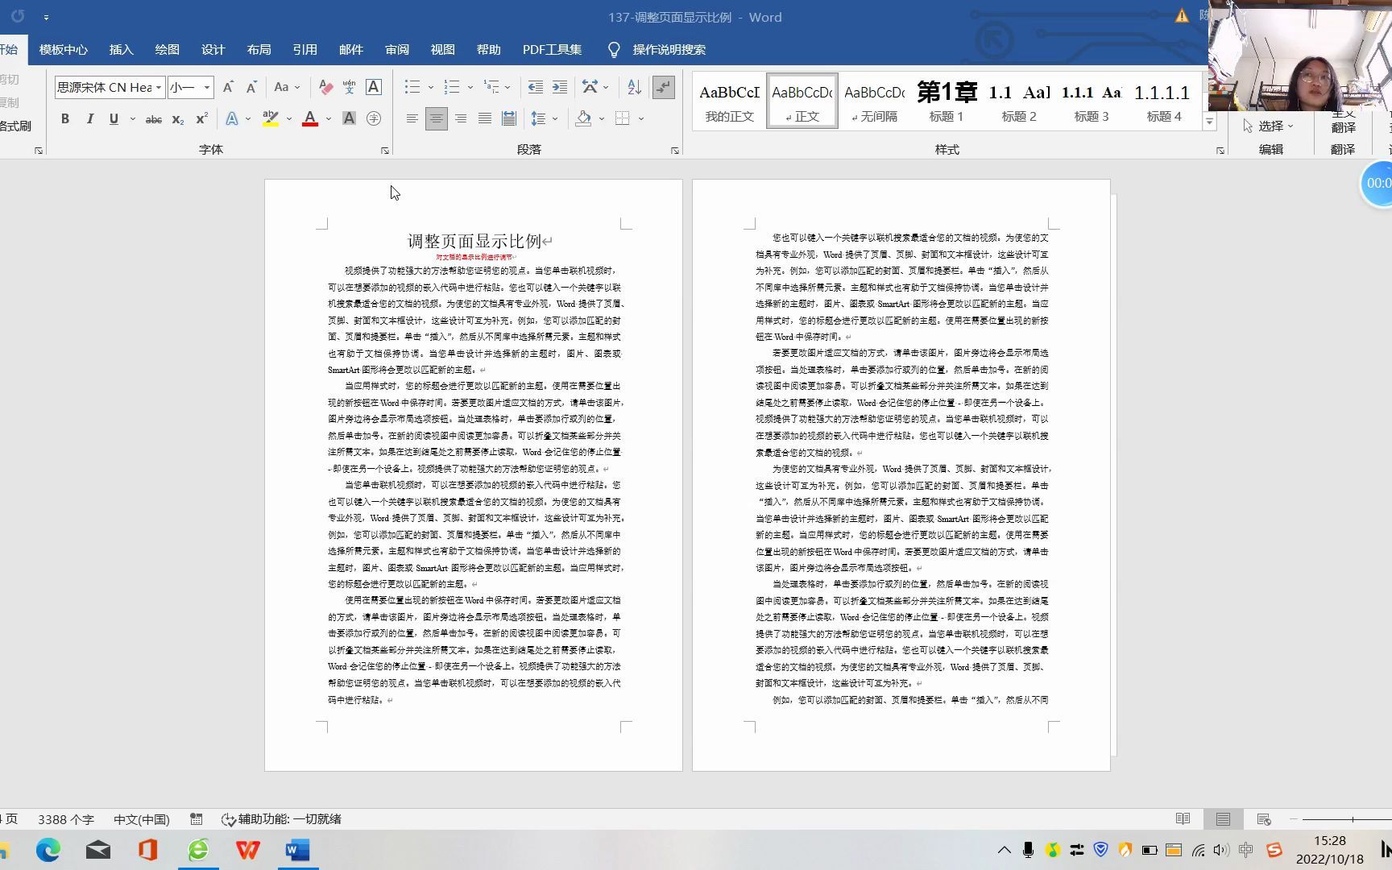
Task: Apply multilevel list icon
Action: (x=491, y=87)
